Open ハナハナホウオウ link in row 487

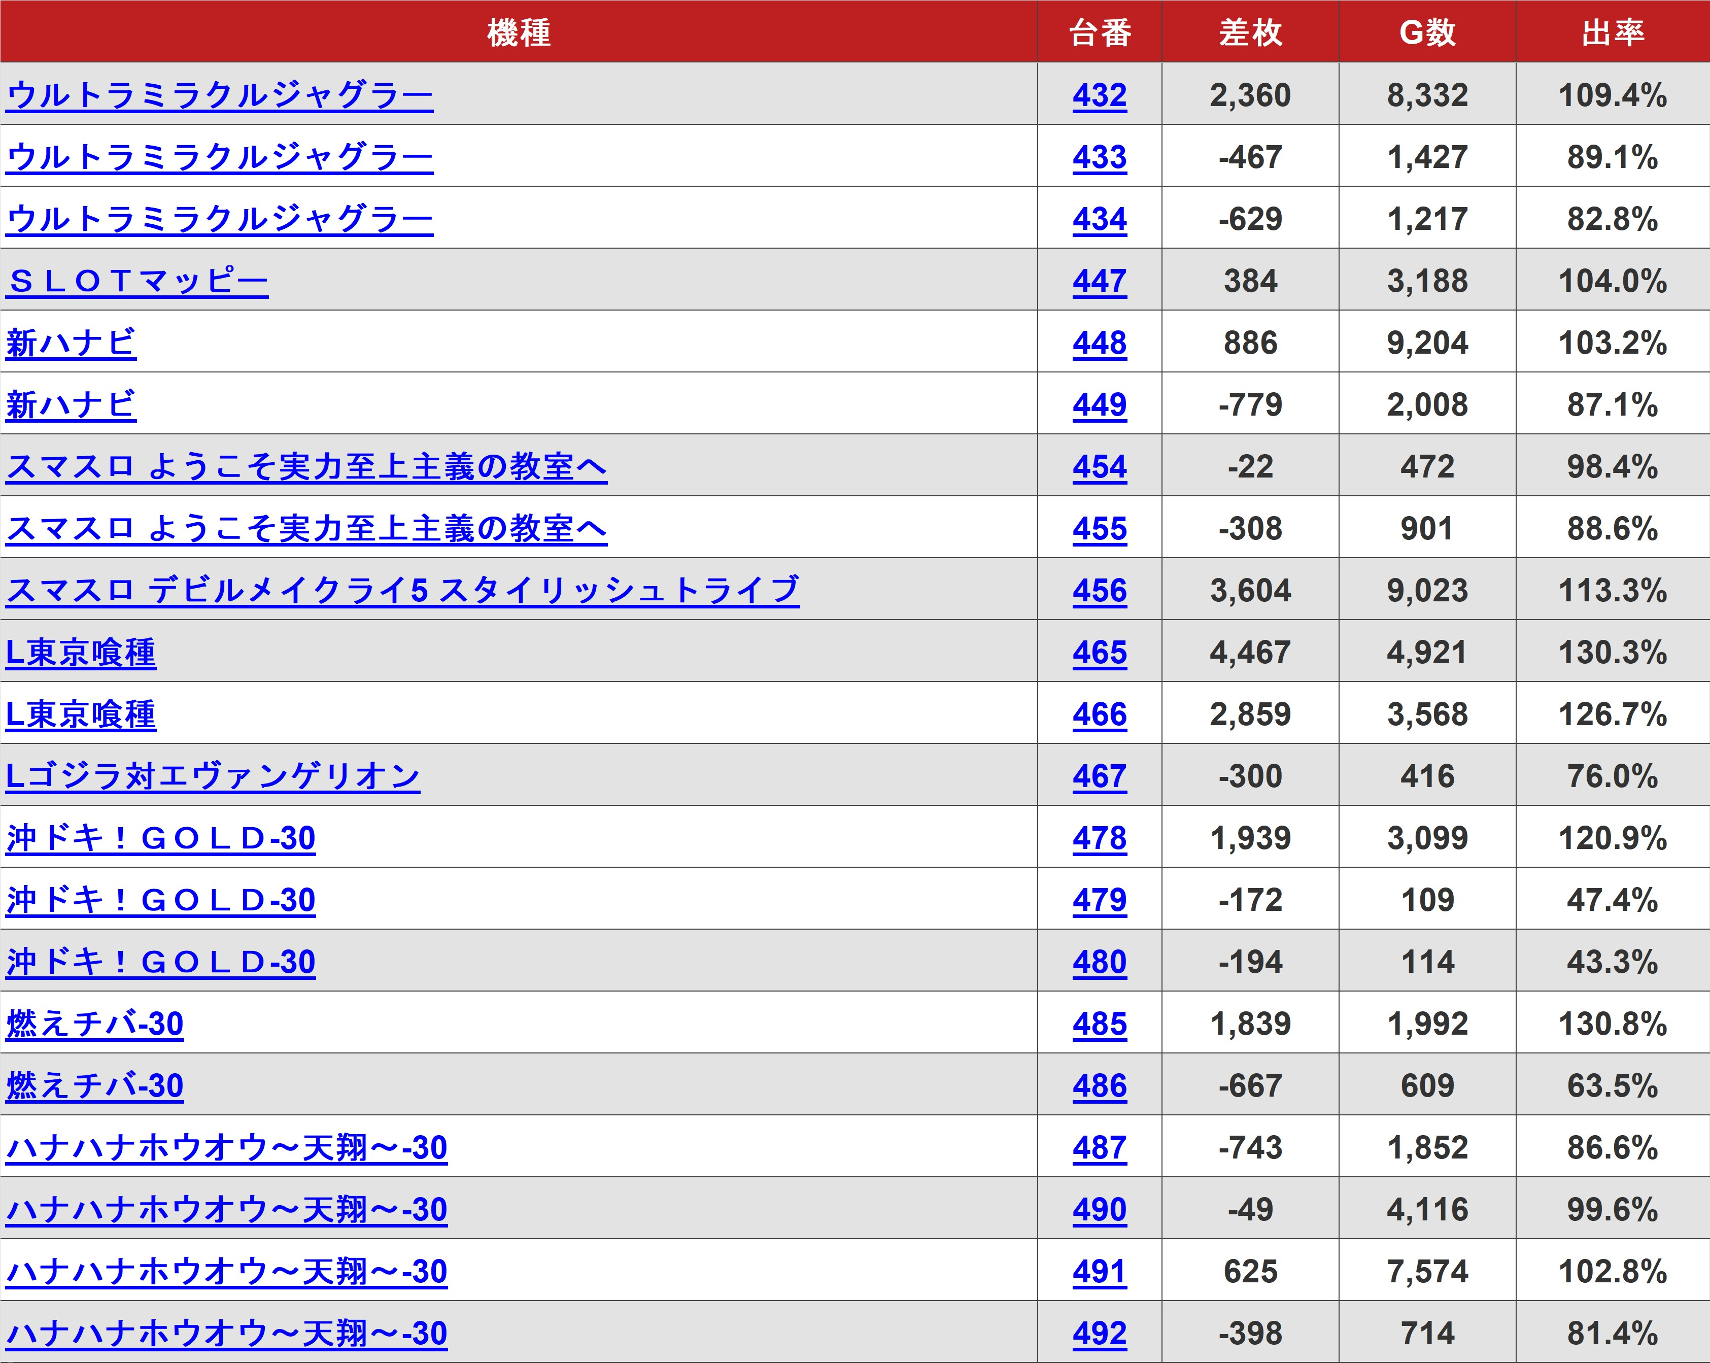(227, 1147)
